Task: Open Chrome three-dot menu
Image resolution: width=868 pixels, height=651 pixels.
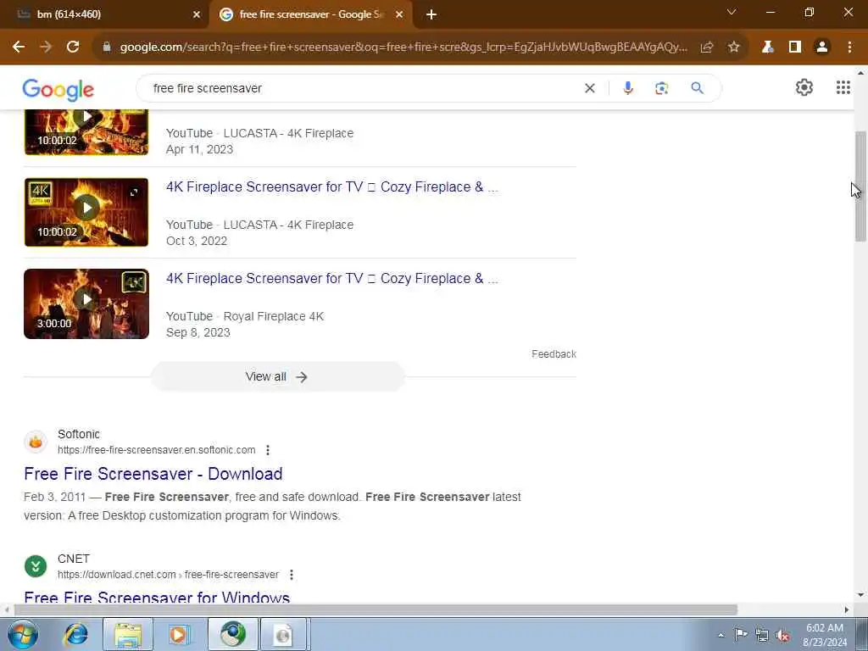Action: (849, 47)
